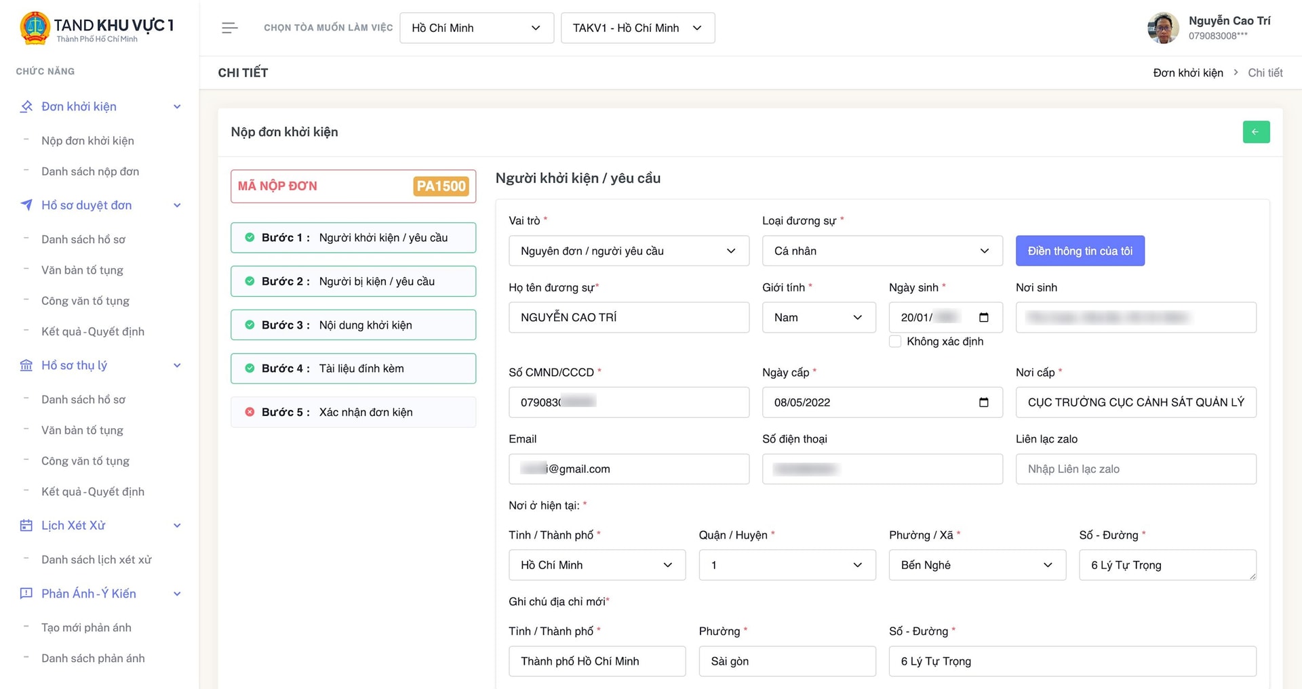Collapse the Hồ sơ thụ lý chevron
Image resolution: width=1302 pixels, height=689 pixels.
pyautogui.click(x=177, y=365)
